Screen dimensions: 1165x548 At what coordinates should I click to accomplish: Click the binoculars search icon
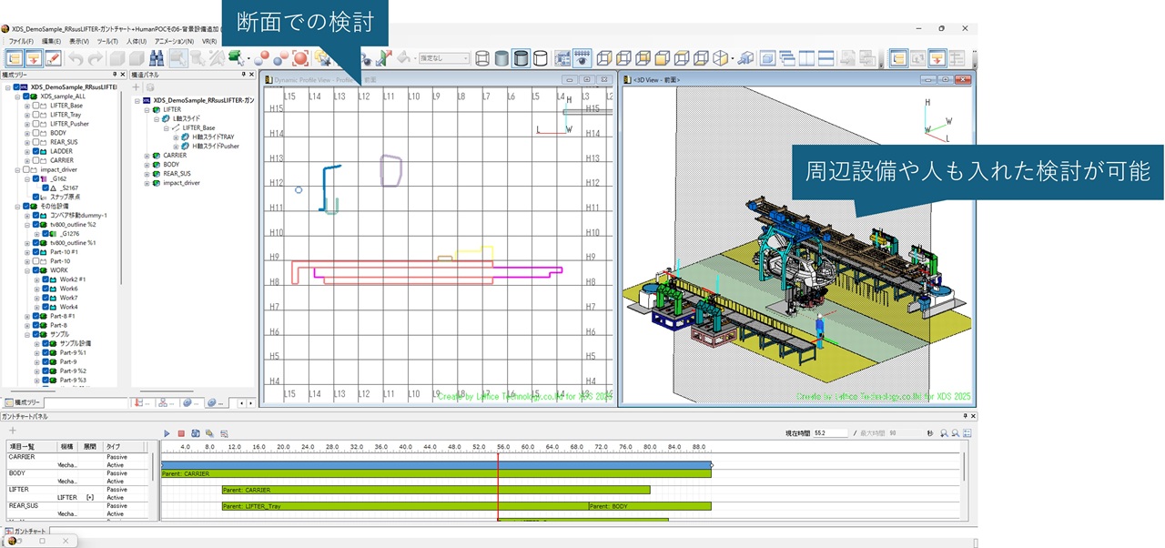click(x=157, y=58)
